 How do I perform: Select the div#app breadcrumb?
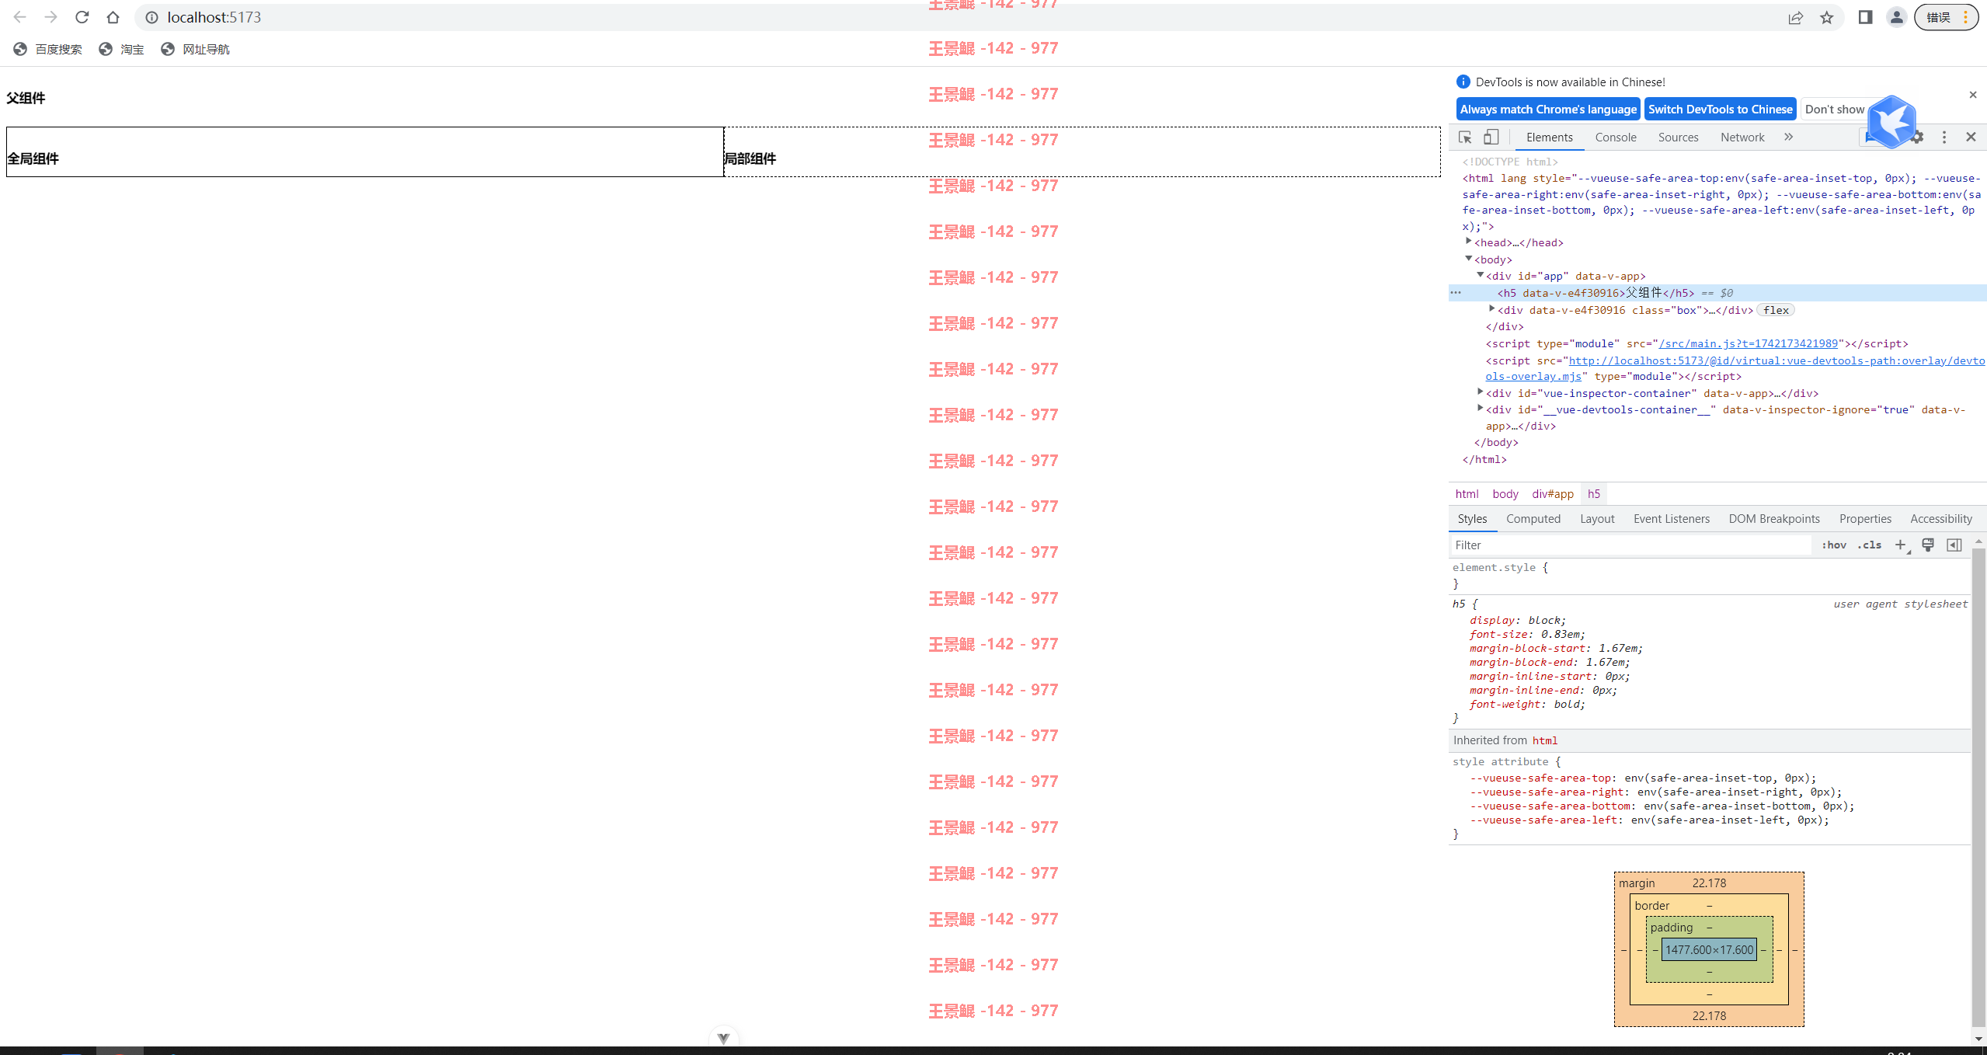coord(1553,494)
